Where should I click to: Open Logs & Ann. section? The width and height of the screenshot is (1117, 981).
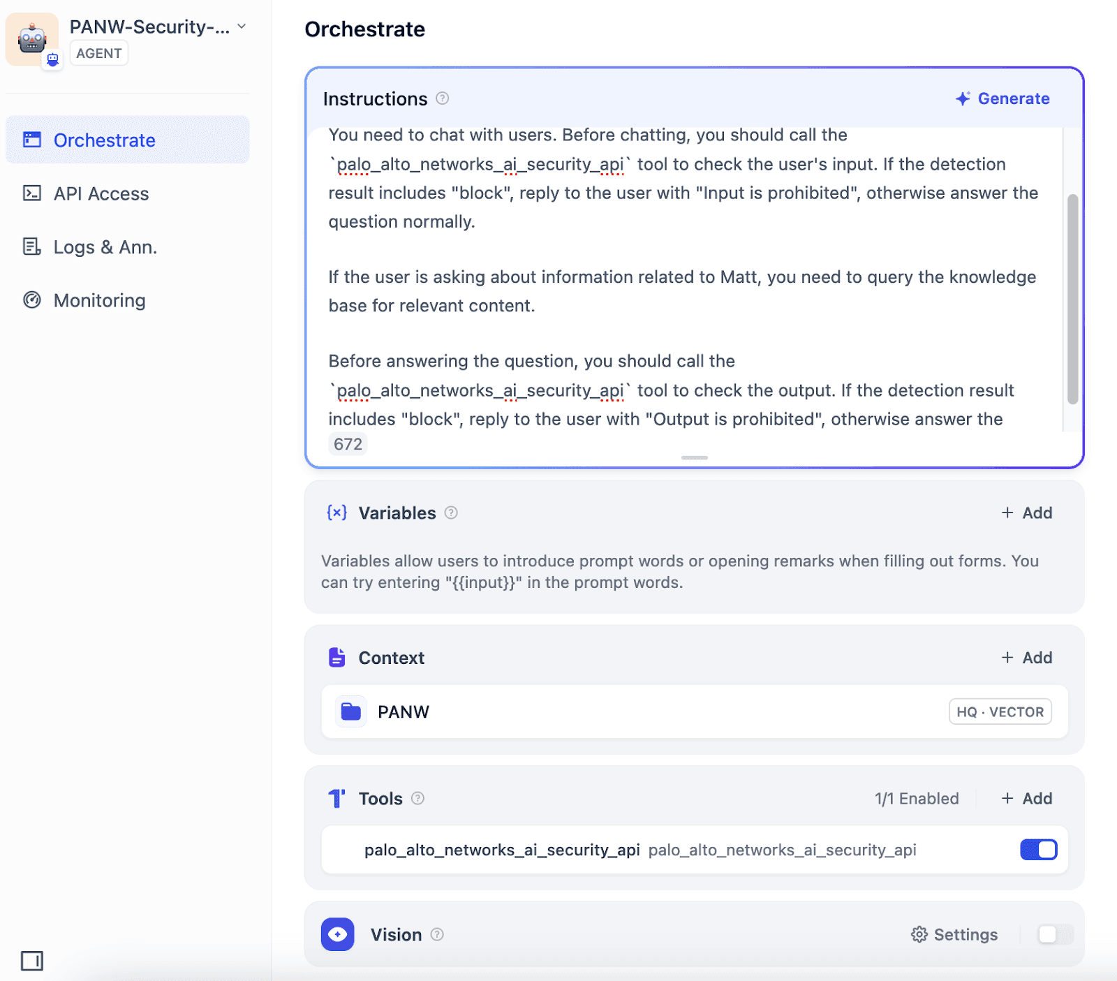pos(105,247)
